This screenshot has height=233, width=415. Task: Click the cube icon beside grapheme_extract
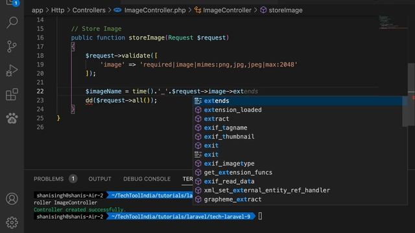click(198, 199)
